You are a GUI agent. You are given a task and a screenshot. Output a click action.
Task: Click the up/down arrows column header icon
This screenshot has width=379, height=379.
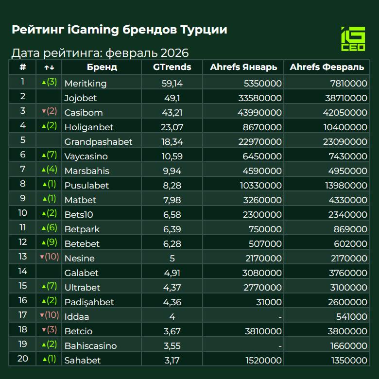pyautogui.click(x=49, y=67)
